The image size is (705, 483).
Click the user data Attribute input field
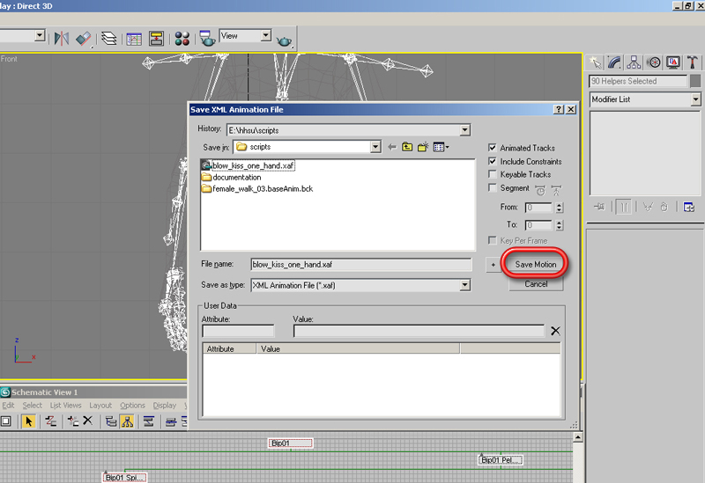(x=238, y=332)
